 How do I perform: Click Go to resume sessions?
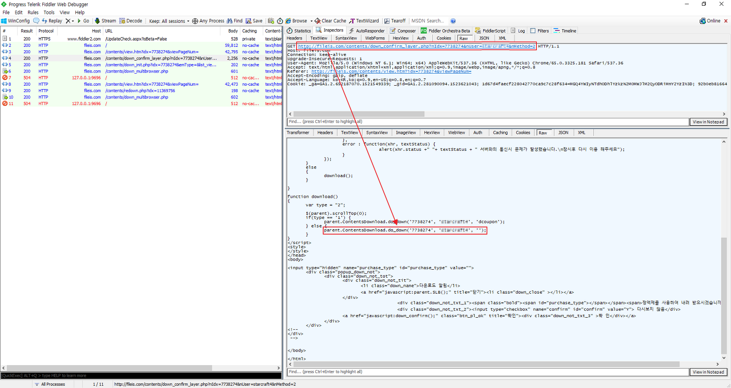click(x=83, y=21)
